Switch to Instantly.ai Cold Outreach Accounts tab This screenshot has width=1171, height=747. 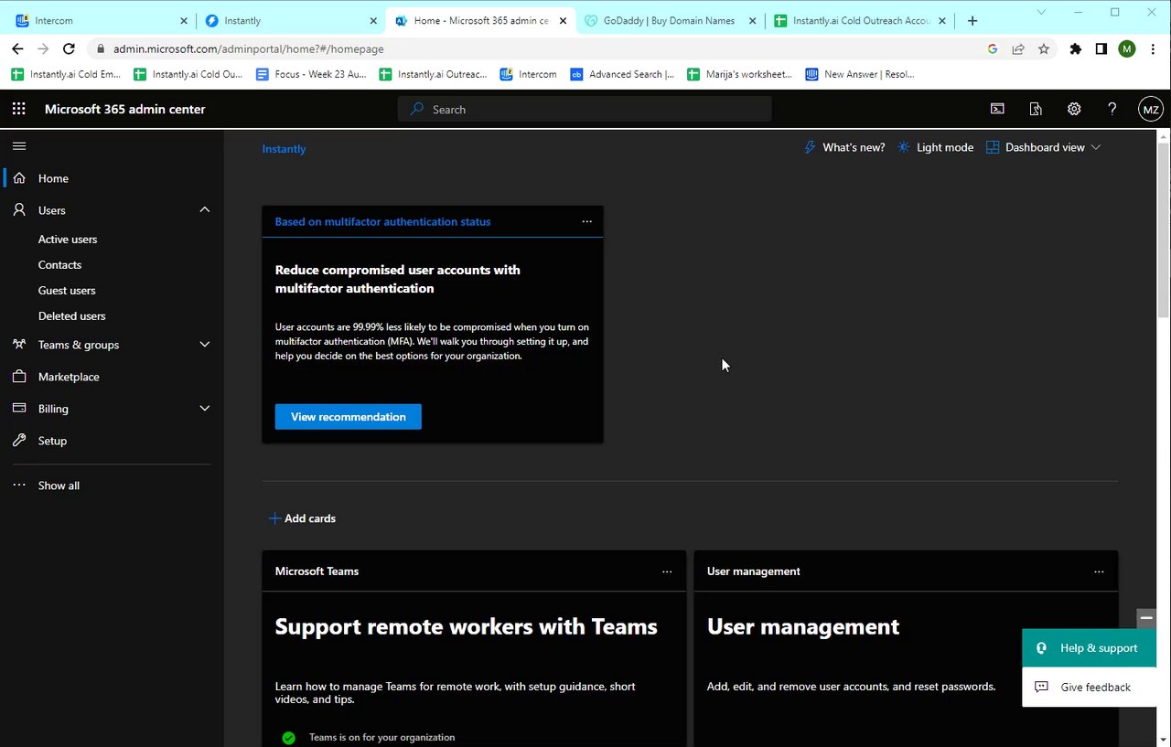tap(858, 20)
